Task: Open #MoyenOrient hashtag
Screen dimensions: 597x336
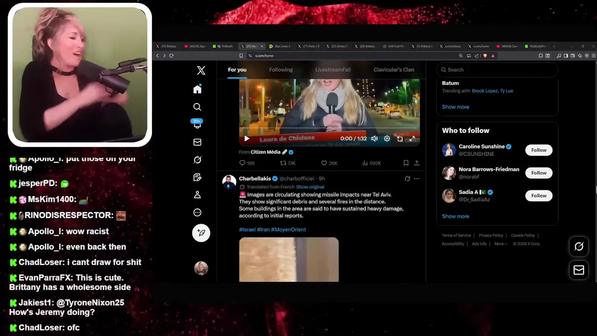Action: pyautogui.click(x=288, y=230)
